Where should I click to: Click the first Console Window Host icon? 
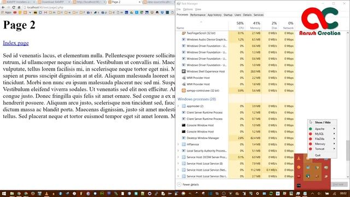(x=184, y=125)
